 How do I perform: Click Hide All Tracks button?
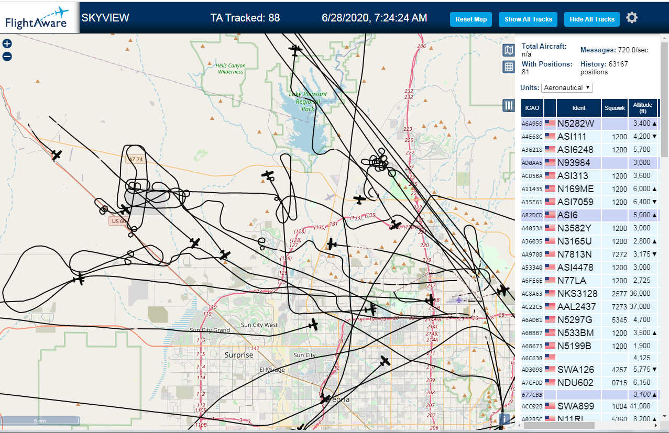point(592,19)
